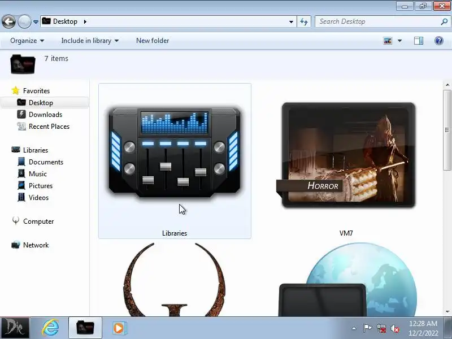Click the VM7 label text
Screen dimensions: 452x339
click(346, 233)
